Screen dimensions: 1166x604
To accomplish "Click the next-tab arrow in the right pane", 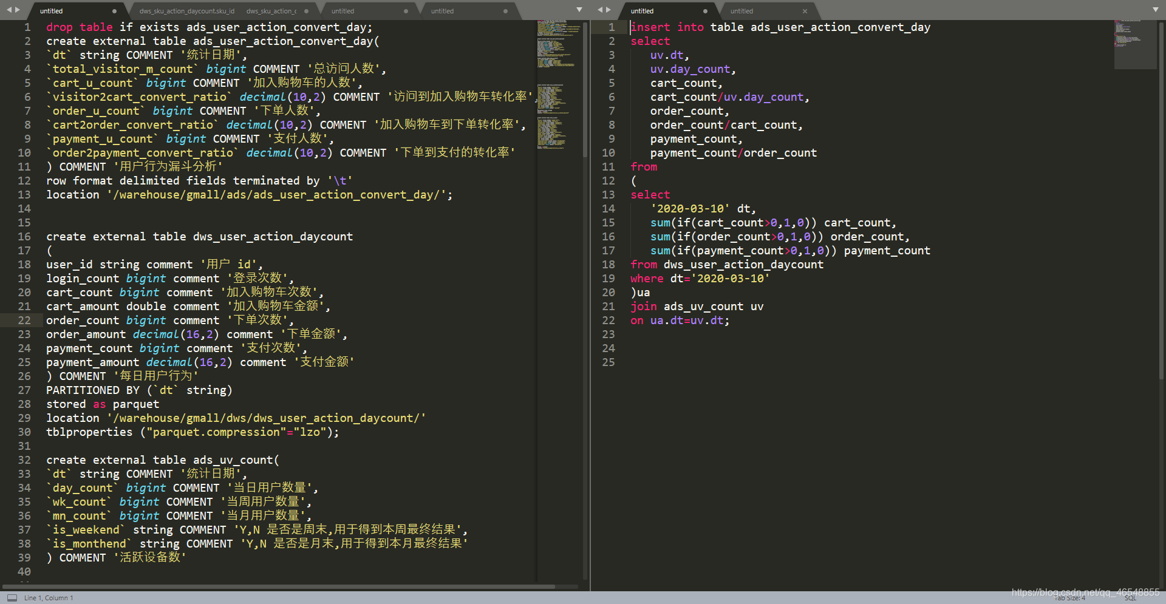I will pyautogui.click(x=609, y=10).
